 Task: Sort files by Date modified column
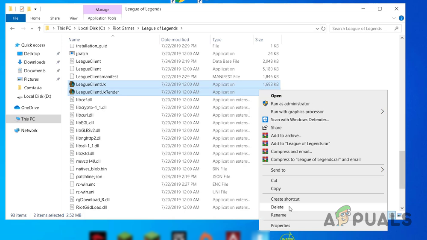coord(175,40)
